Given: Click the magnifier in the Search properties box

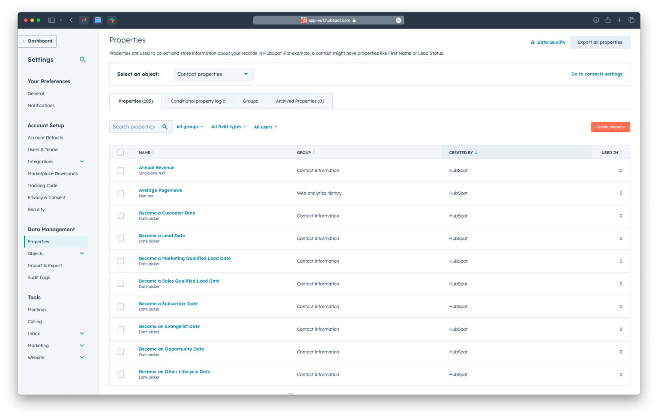Looking at the screenshot, I should (x=165, y=126).
